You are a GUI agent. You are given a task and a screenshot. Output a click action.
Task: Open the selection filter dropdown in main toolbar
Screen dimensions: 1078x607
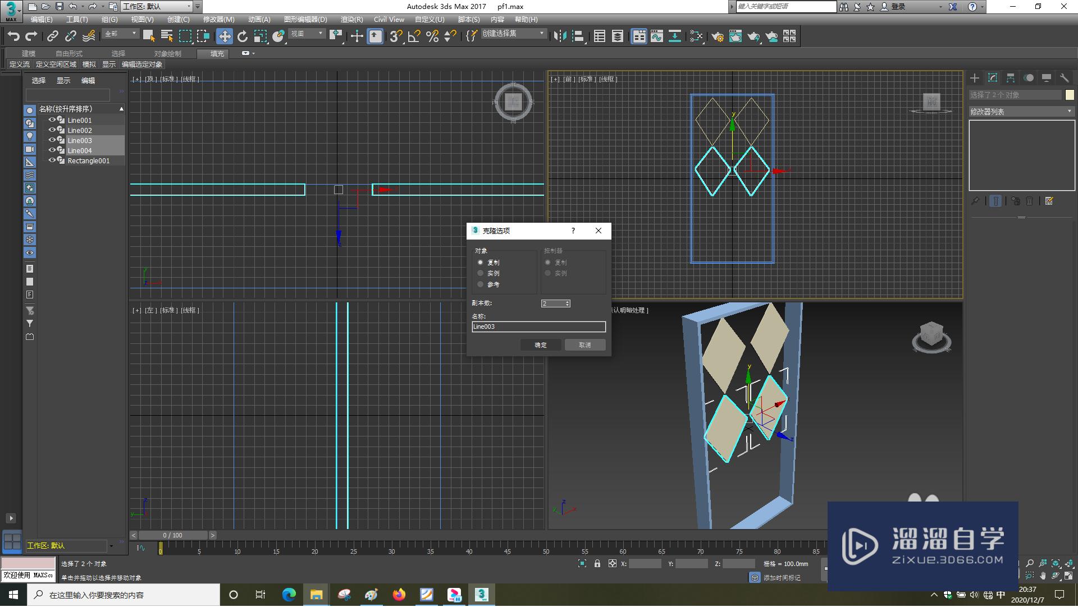click(x=120, y=34)
